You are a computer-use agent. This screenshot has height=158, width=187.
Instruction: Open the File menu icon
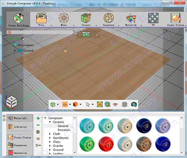point(41,18)
